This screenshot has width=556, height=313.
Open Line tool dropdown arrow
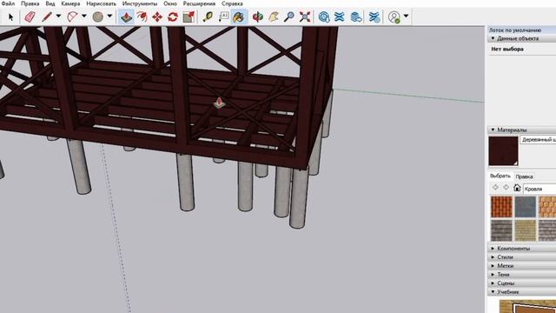pos(58,16)
